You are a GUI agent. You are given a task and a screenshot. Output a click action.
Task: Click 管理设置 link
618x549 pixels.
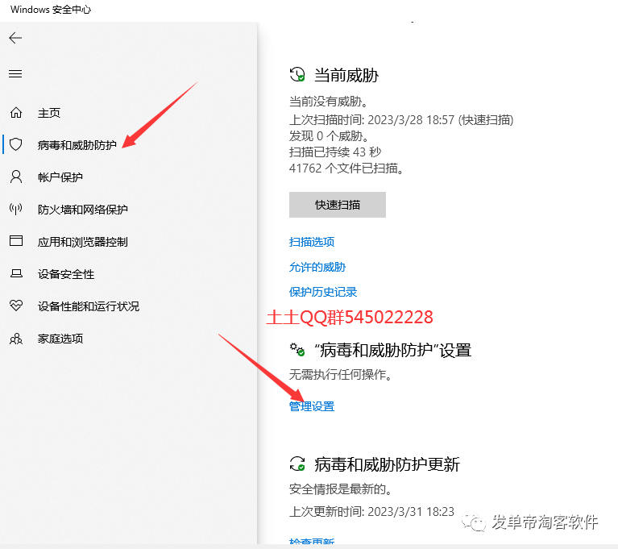(x=312, y=406)
